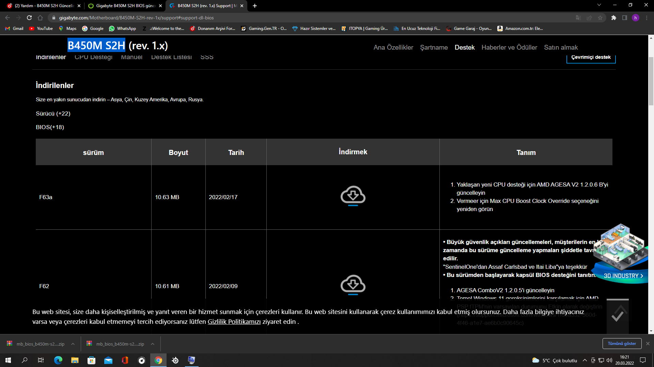Click Çevrimiçi destek button
This screenshot has height=367, width=654.
point(591,57)
